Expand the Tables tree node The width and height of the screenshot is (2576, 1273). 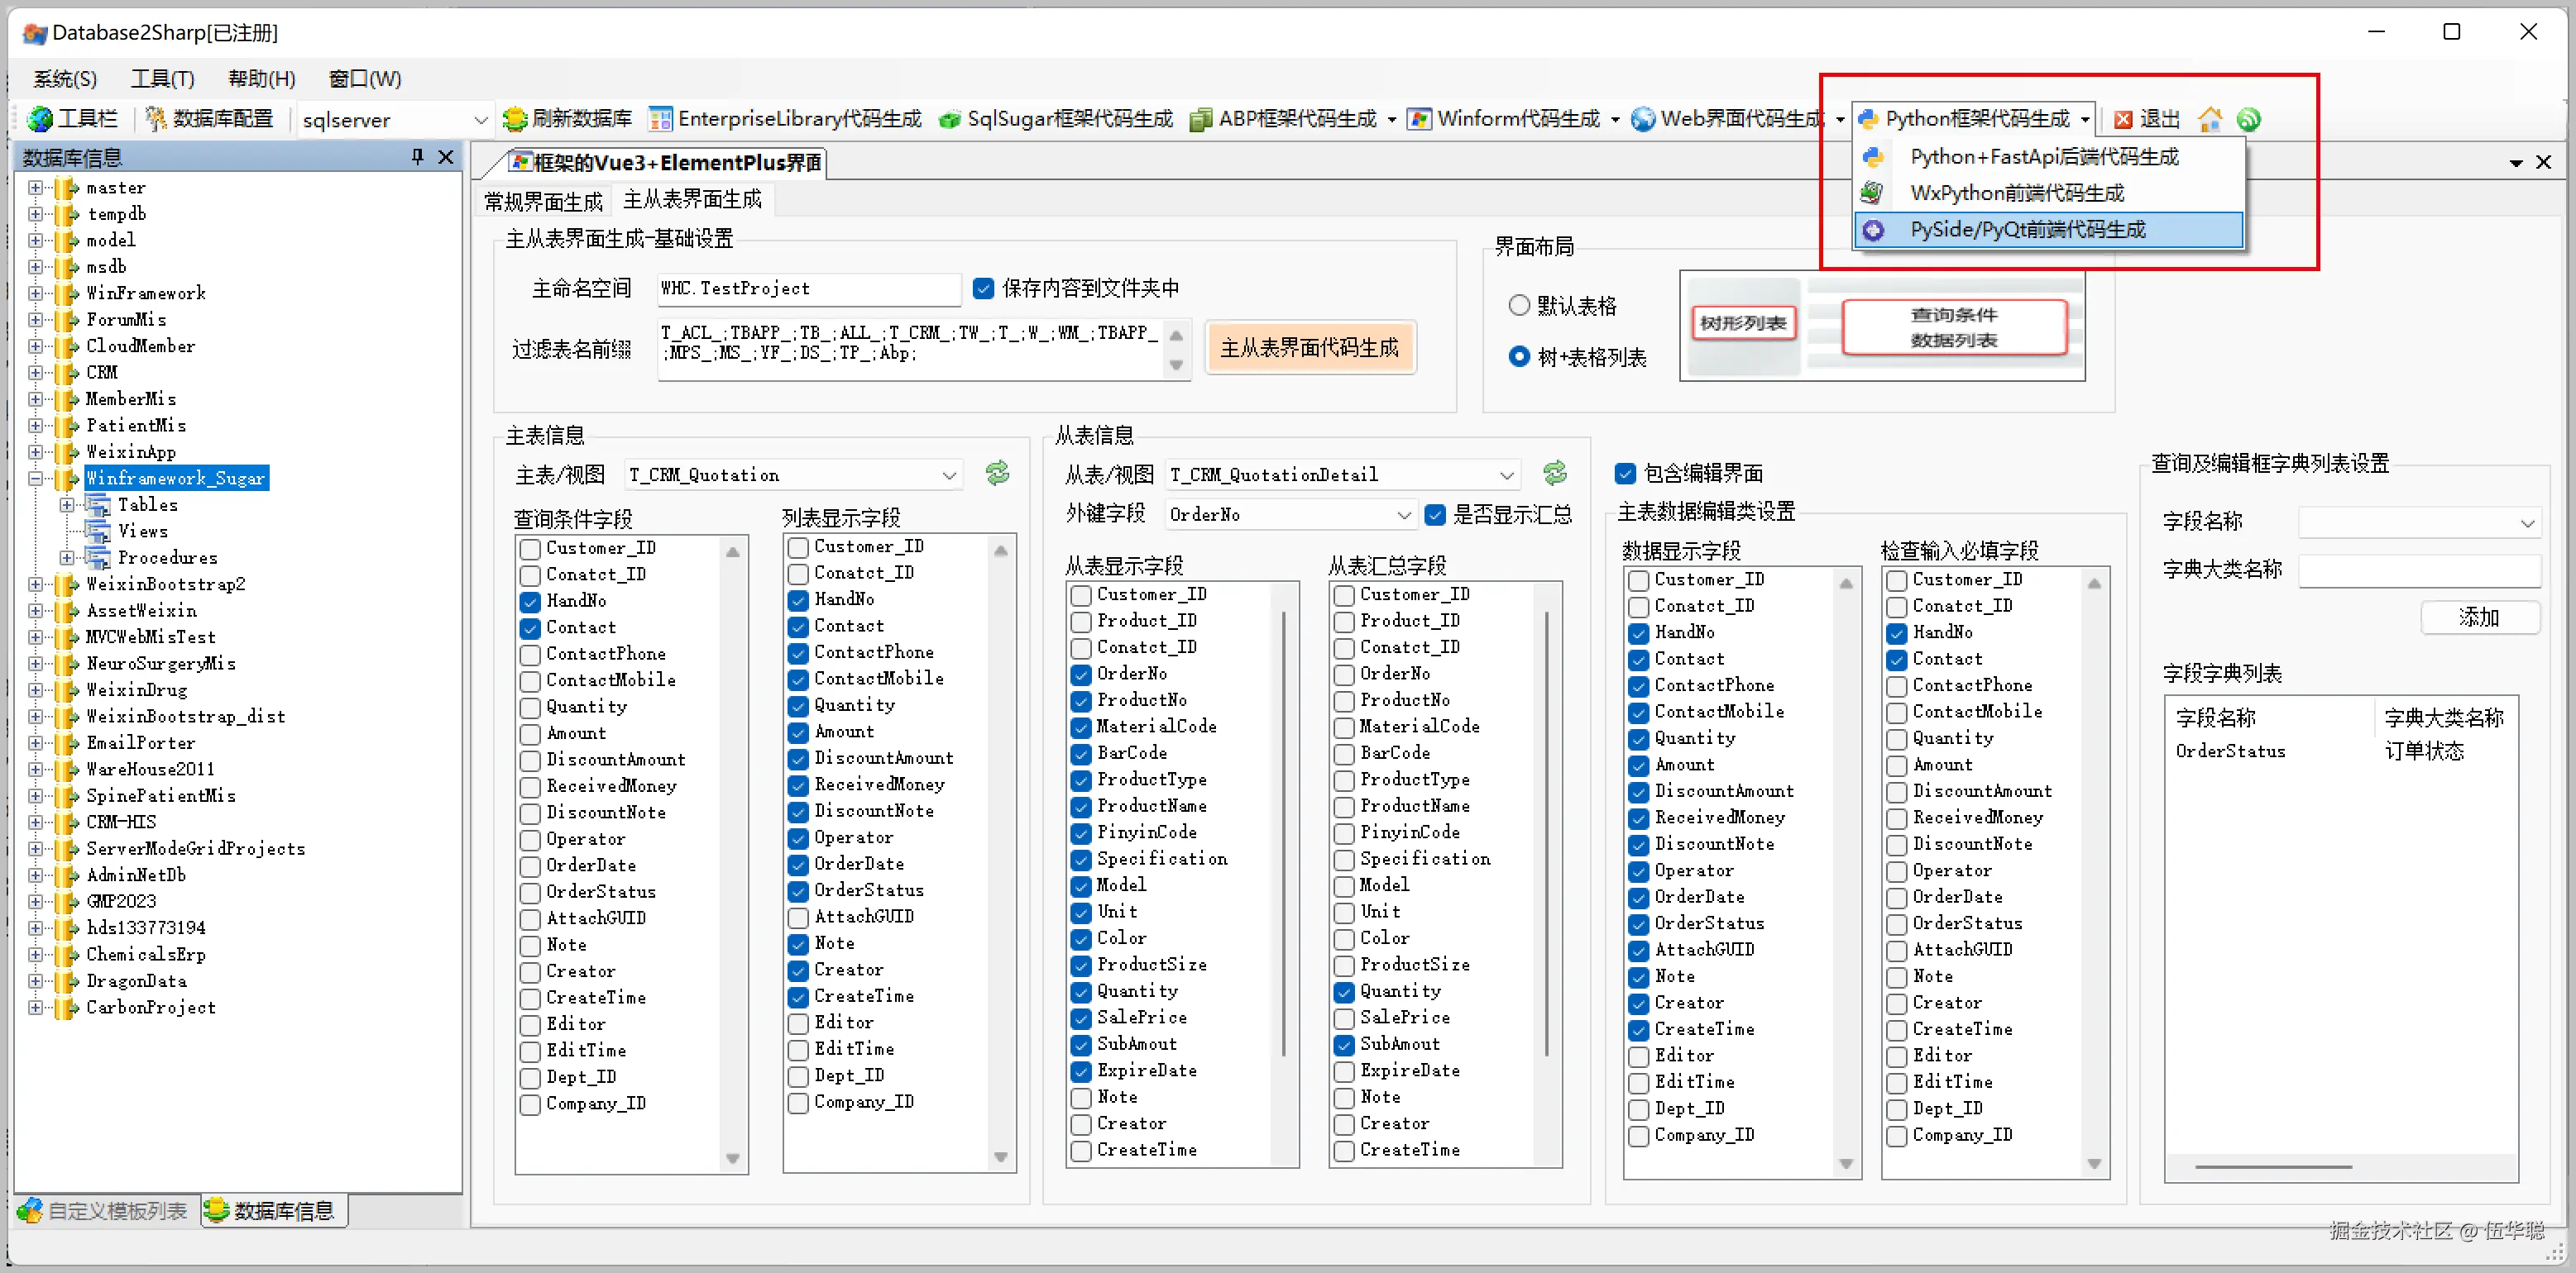click(66, 504)
